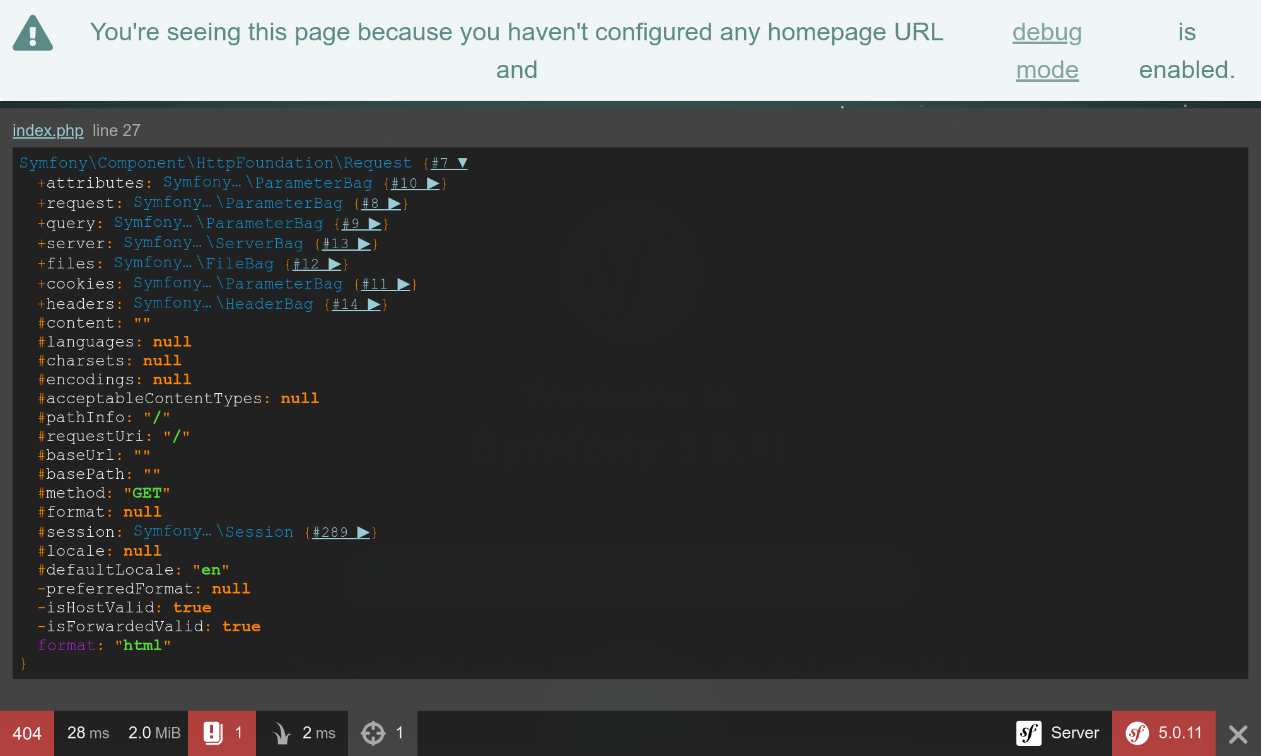Open the index.php file link
Screen dimensions: 1261x756
coord(48,130)
